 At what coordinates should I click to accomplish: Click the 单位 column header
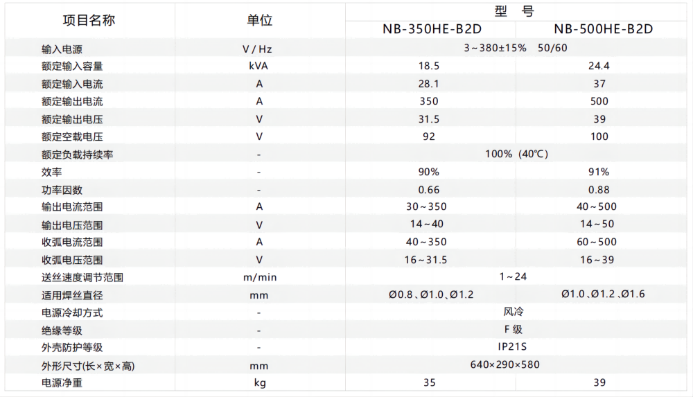259,21
